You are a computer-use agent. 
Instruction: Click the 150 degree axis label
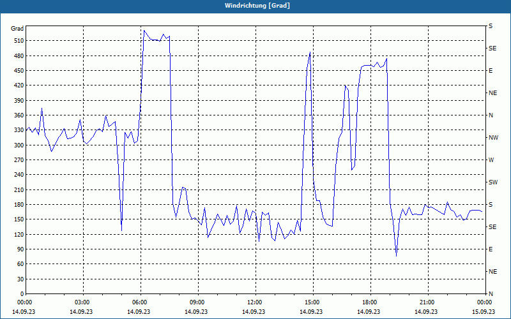[19, 219]
